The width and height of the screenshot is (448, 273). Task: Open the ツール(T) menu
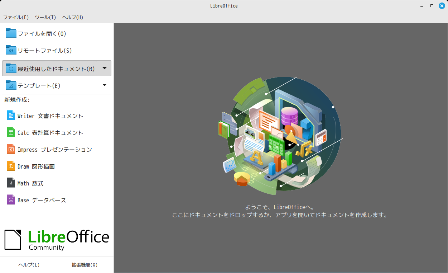click(x=45, y=17)
